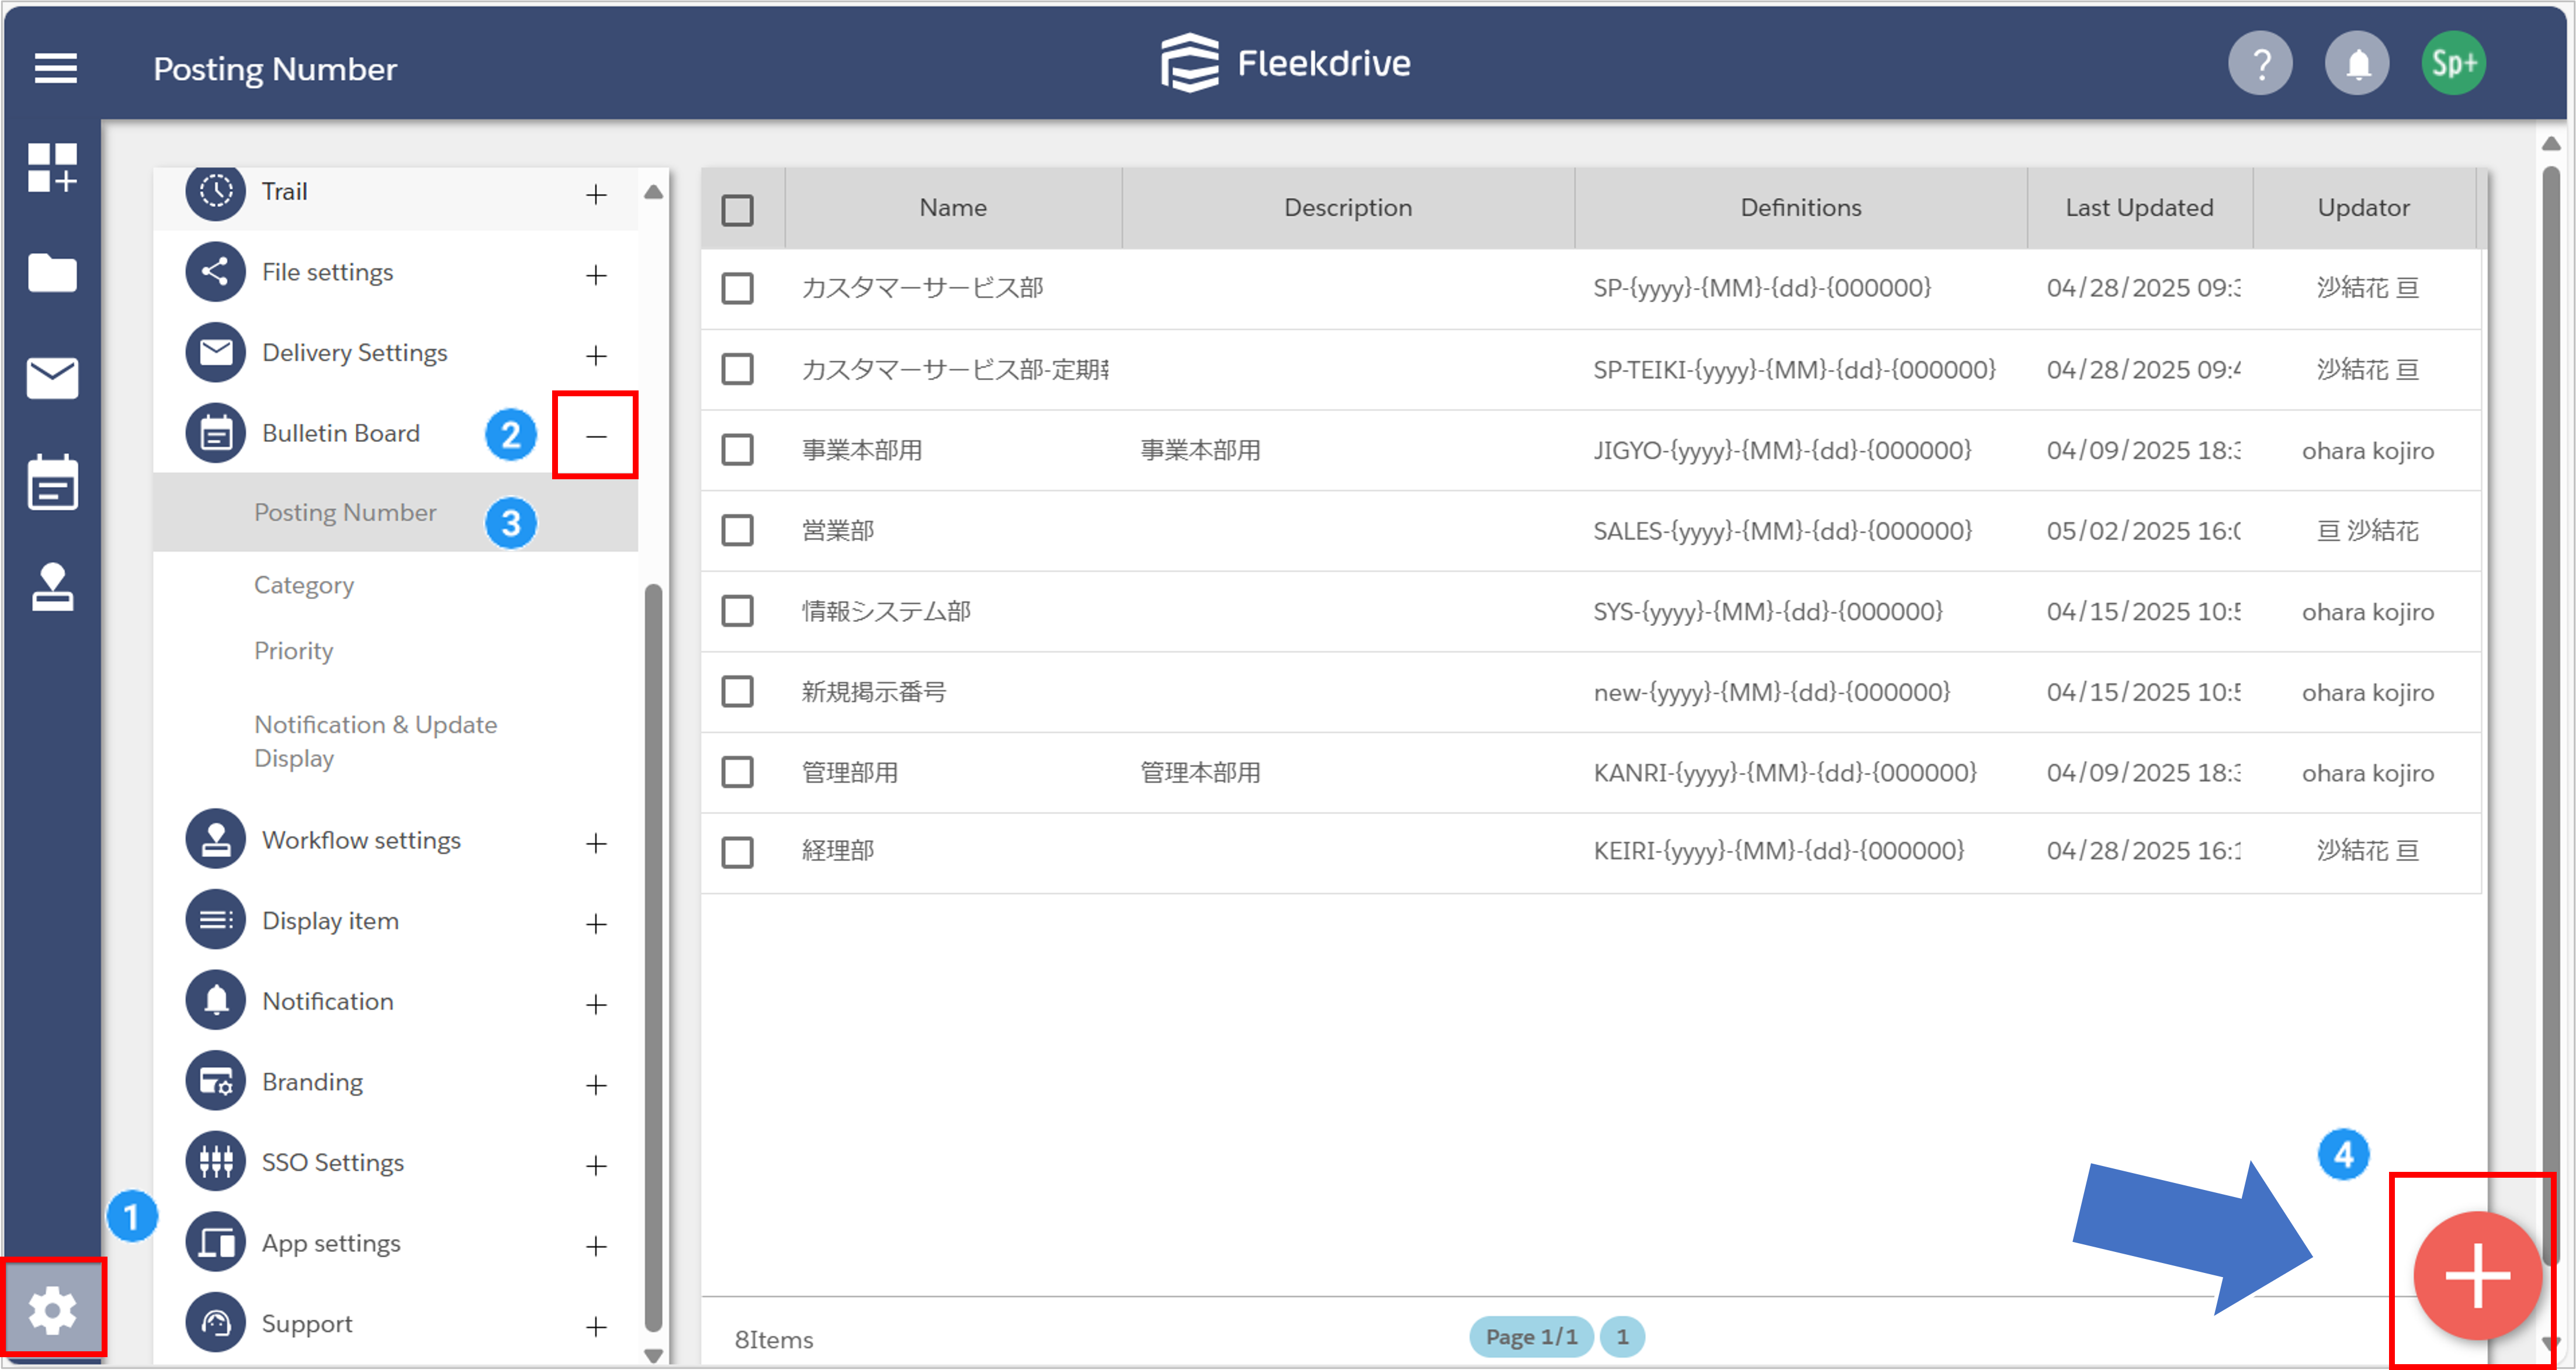Click the File settings share icon
The height and width of the screenshot is (1370, 2576).
(215, 272)
